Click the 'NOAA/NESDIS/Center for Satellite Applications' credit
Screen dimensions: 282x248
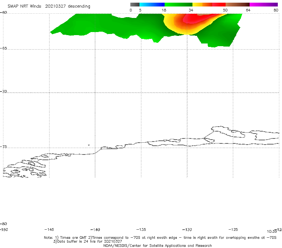click(x=157, y=246)
